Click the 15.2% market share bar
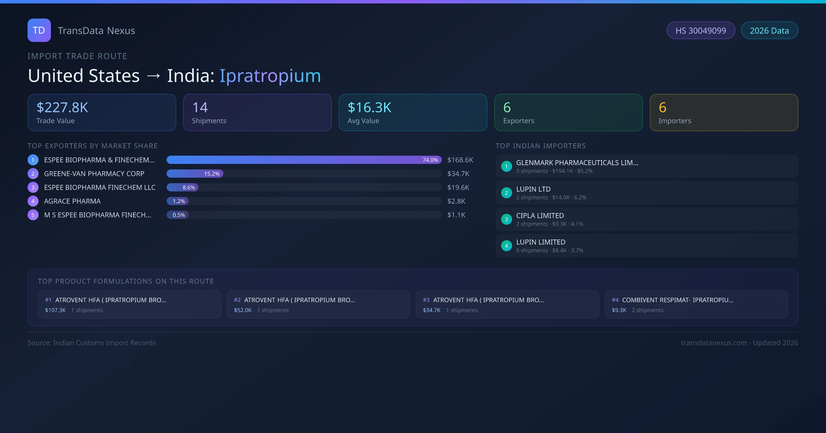 [195, 174]
